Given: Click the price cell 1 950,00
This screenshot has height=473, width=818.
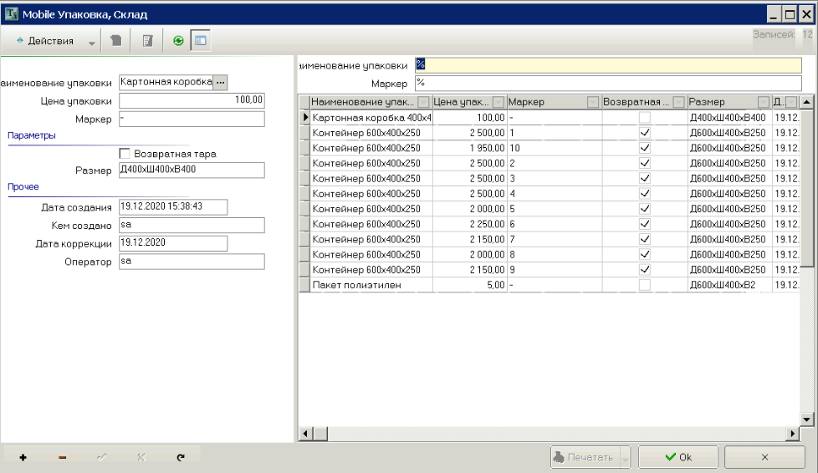Looking at the screenshot, I should [469, 148].
